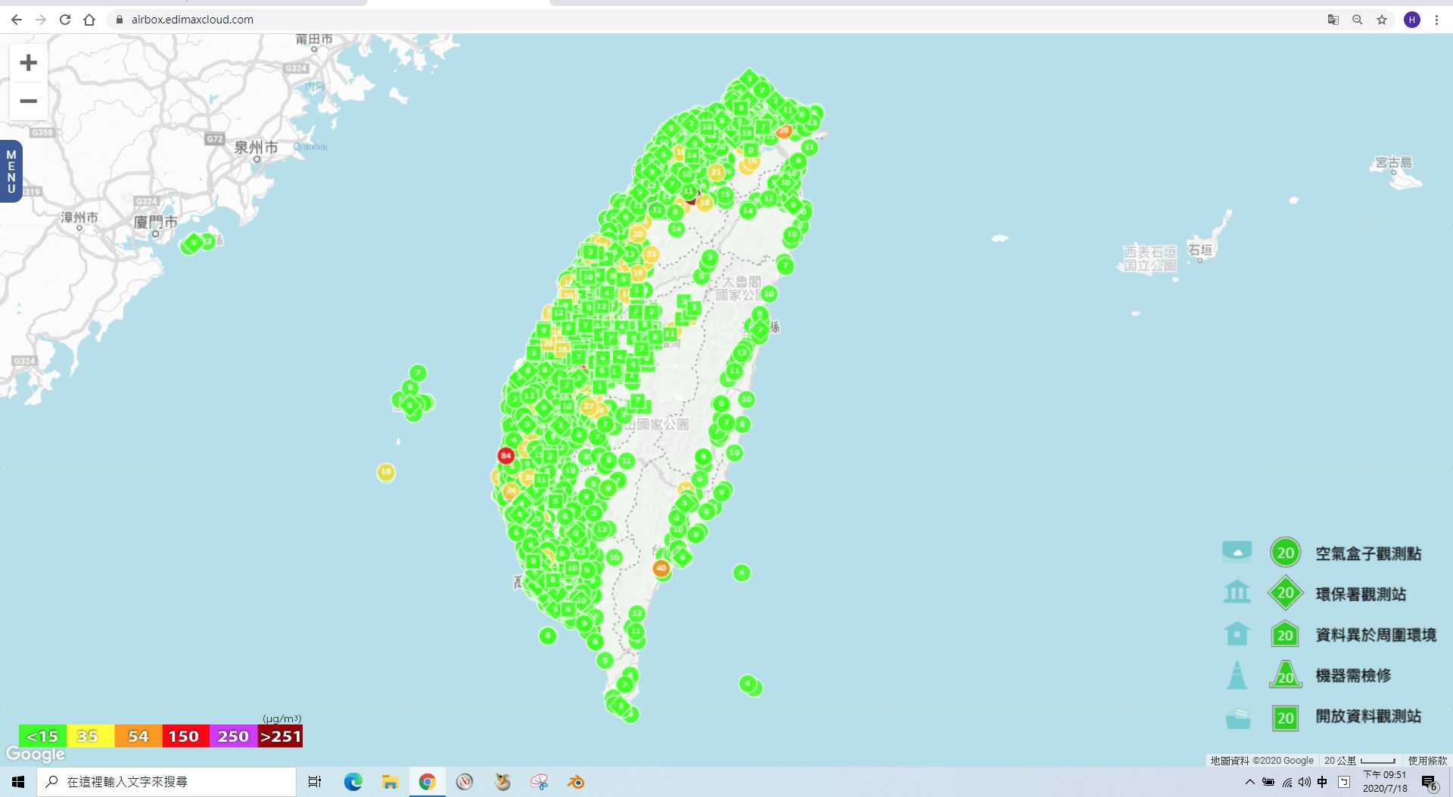Bookmark this page with star icon
The image size is (1453, 797).
click(x=1382, y=20)
